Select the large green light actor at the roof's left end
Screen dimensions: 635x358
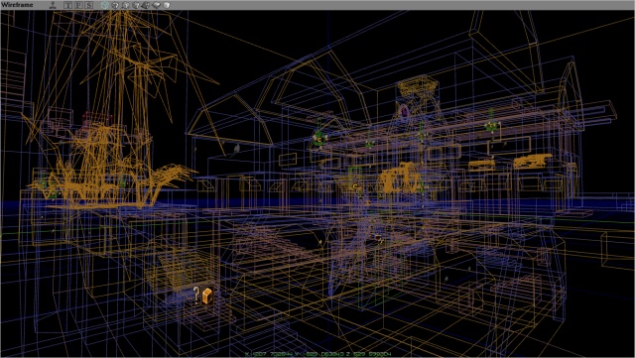click(x=319, y=139)
